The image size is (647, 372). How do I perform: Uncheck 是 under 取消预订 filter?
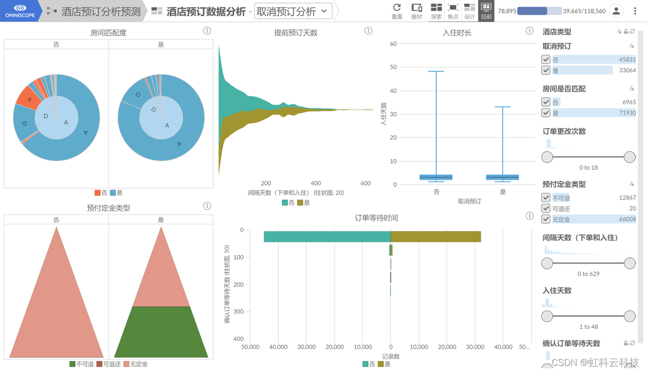pos(546,70)
